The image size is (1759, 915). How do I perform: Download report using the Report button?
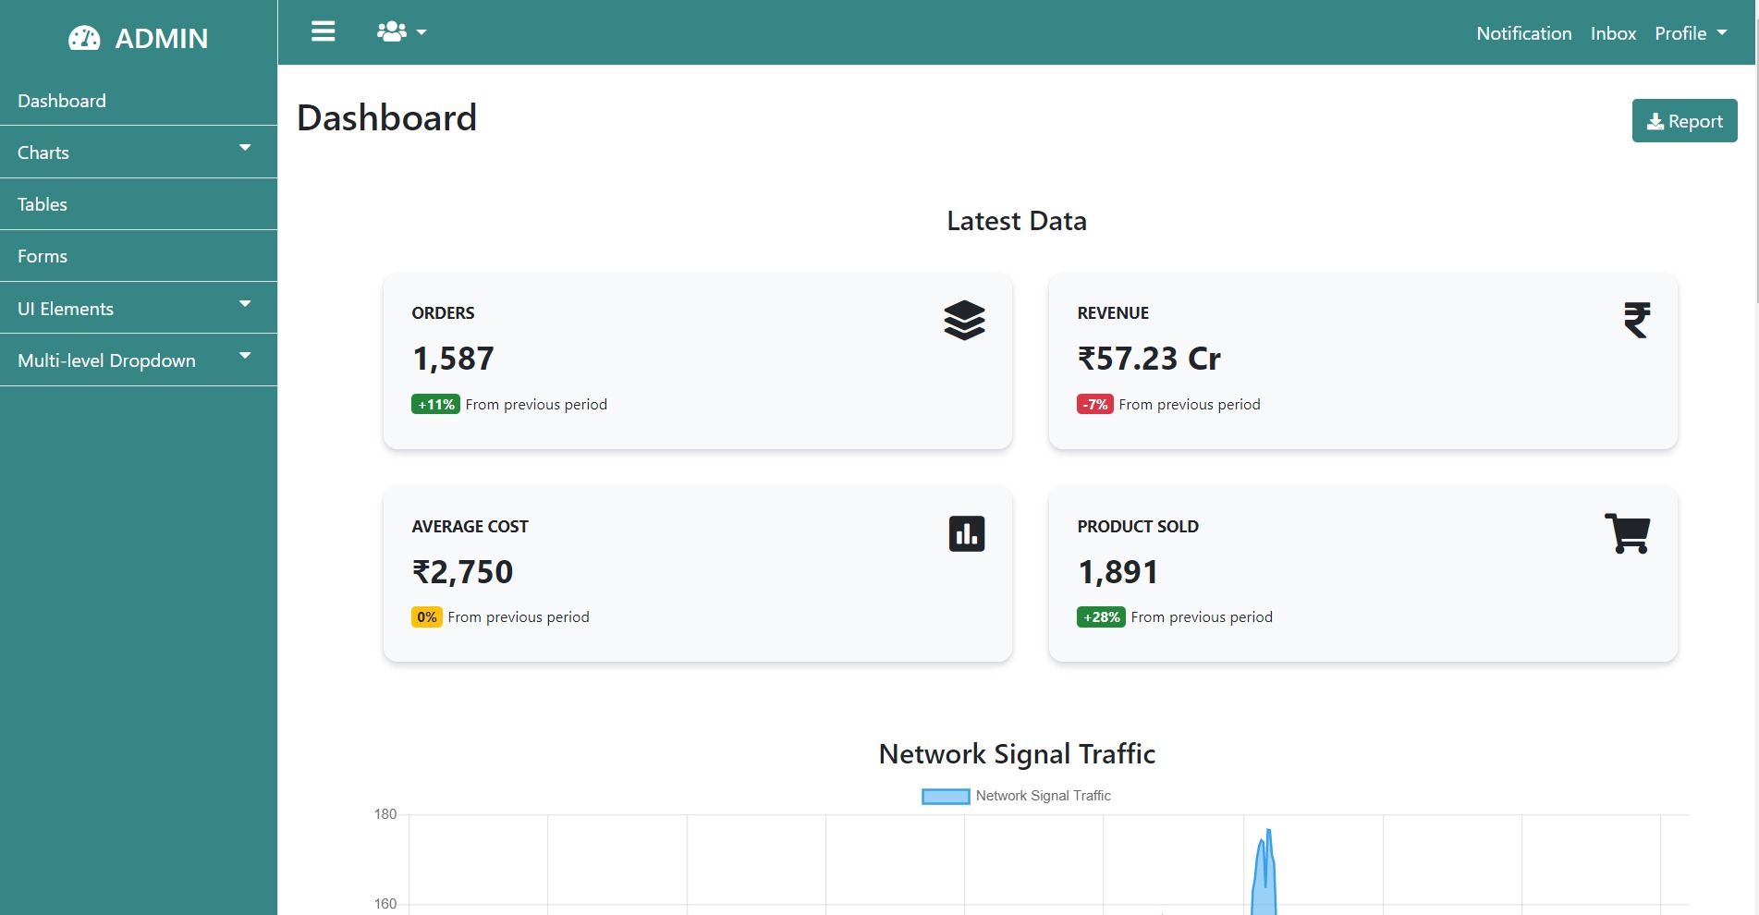tap(1683, 121)
